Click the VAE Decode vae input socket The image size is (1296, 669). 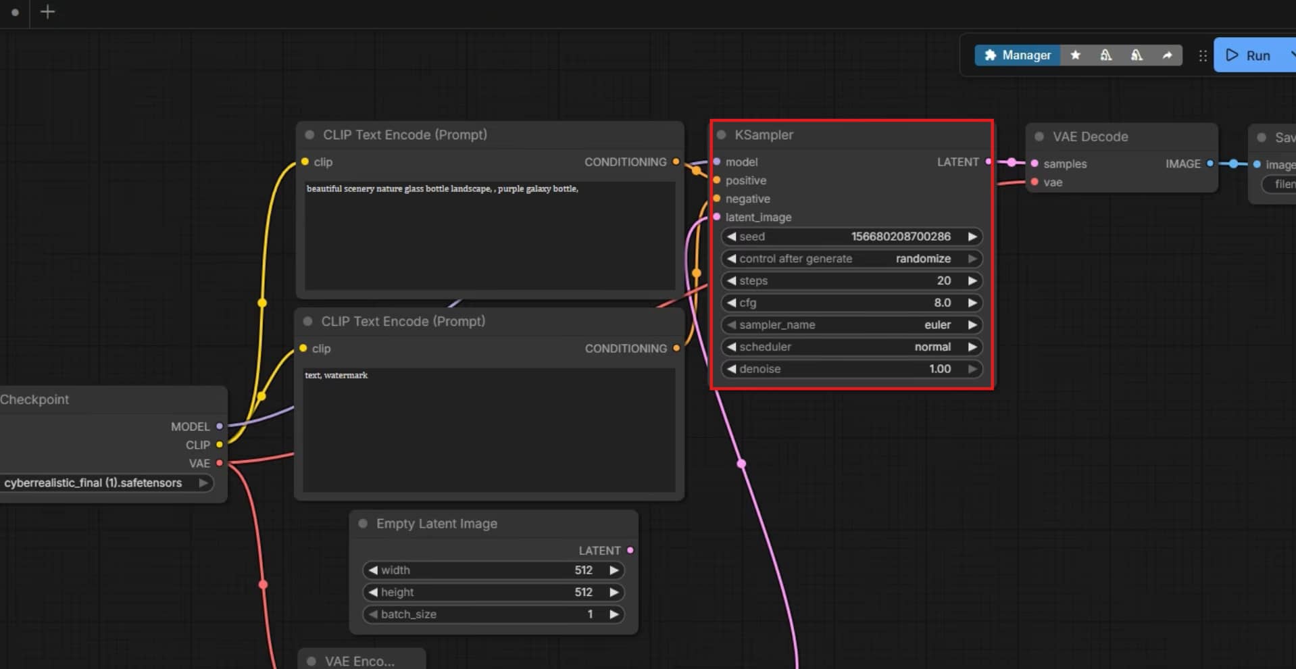[1035, 182]
